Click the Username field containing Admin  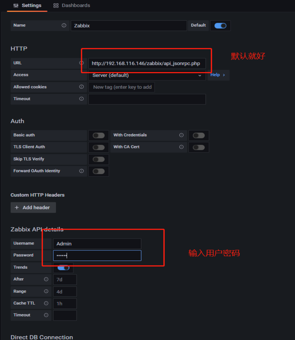[97, 244]
